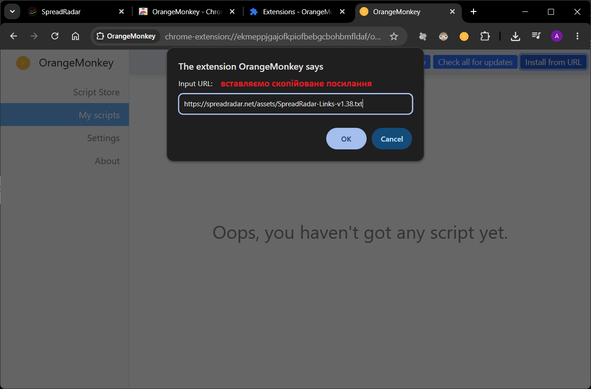
Task: Go back to the previous page
Action: 14,36
